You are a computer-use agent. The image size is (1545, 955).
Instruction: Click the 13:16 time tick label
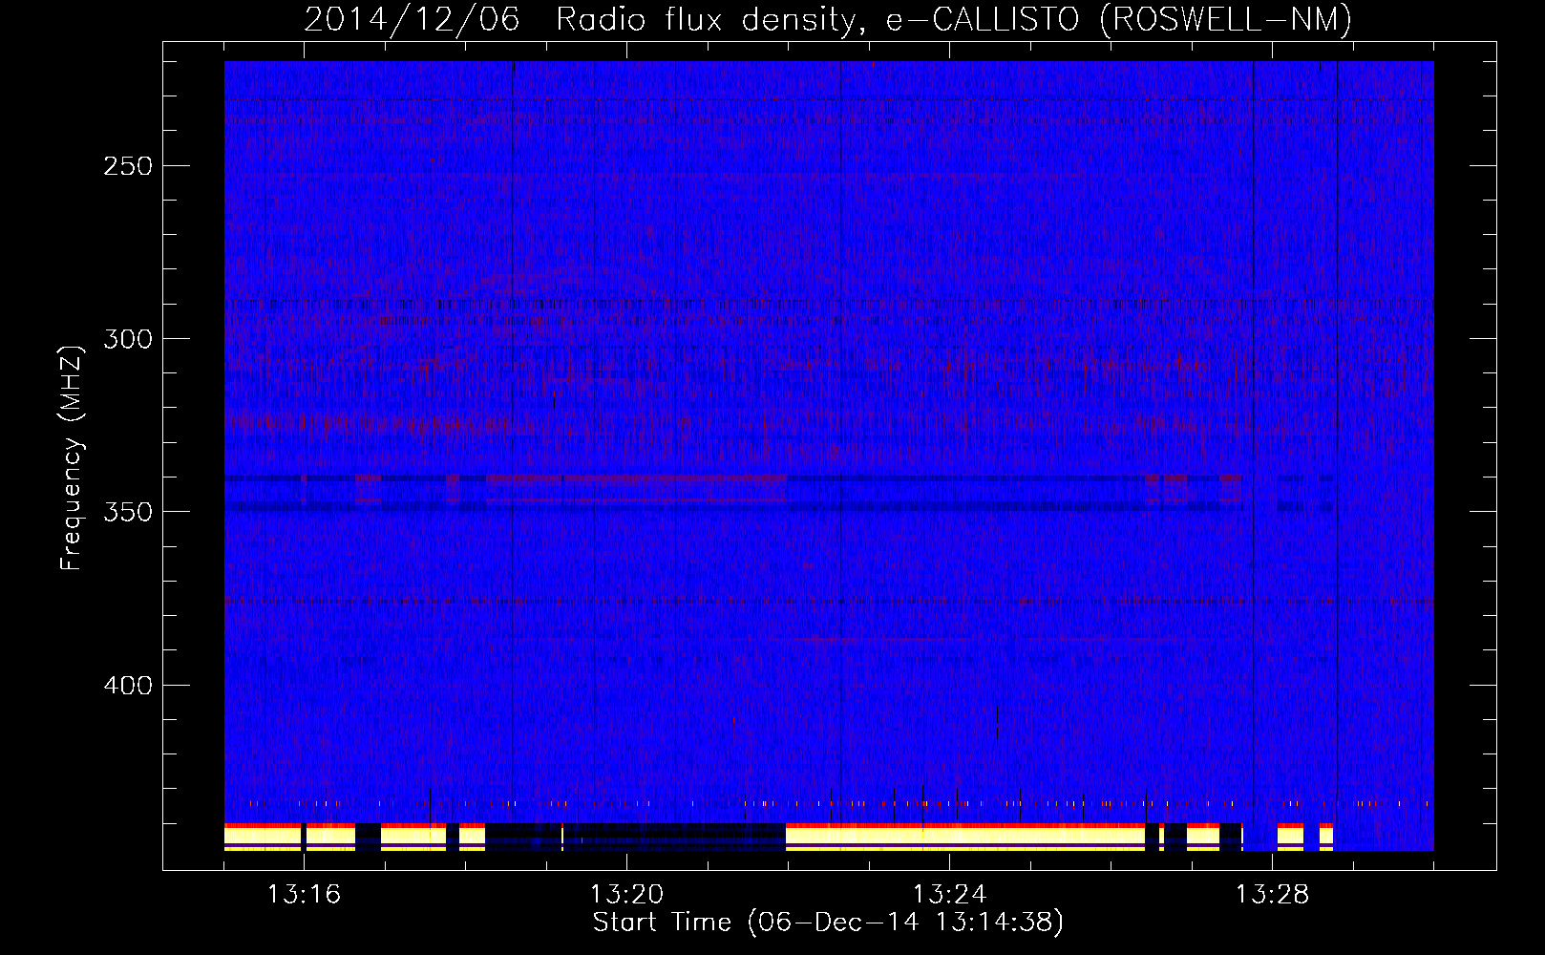(x=304, y=895)
